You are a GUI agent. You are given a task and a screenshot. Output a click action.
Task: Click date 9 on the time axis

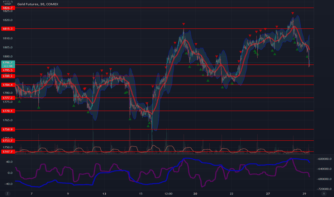tap(68, 193)
